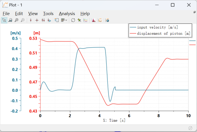Expand the grid layout dropdown arrow
Viewport: 197px width, 132px height.
[x=66, y=20]
